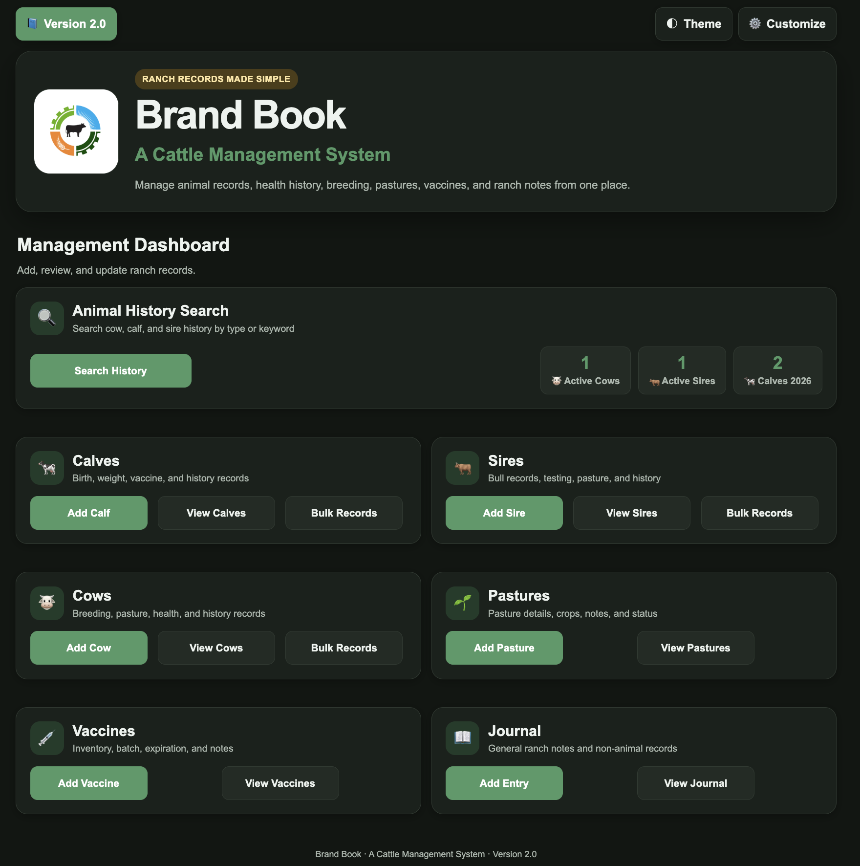Toggle the Theme button

click(693, 24)
